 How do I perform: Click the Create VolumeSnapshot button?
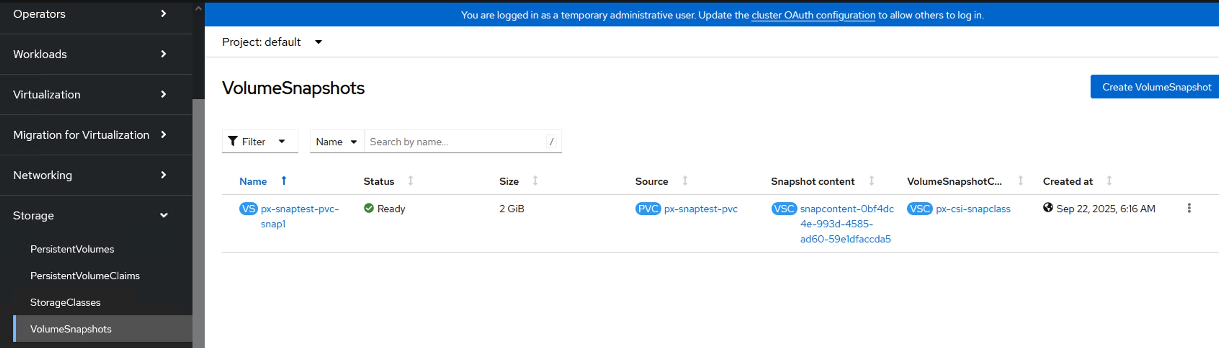pos(1156,87)
